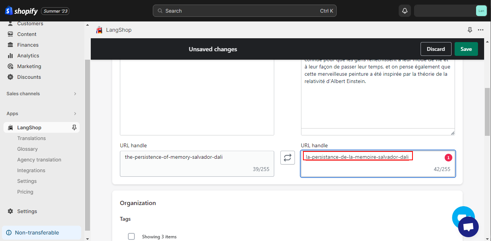Click the account avatar in top bar
This screenshot has width=491, height=241.
[481, 11]
